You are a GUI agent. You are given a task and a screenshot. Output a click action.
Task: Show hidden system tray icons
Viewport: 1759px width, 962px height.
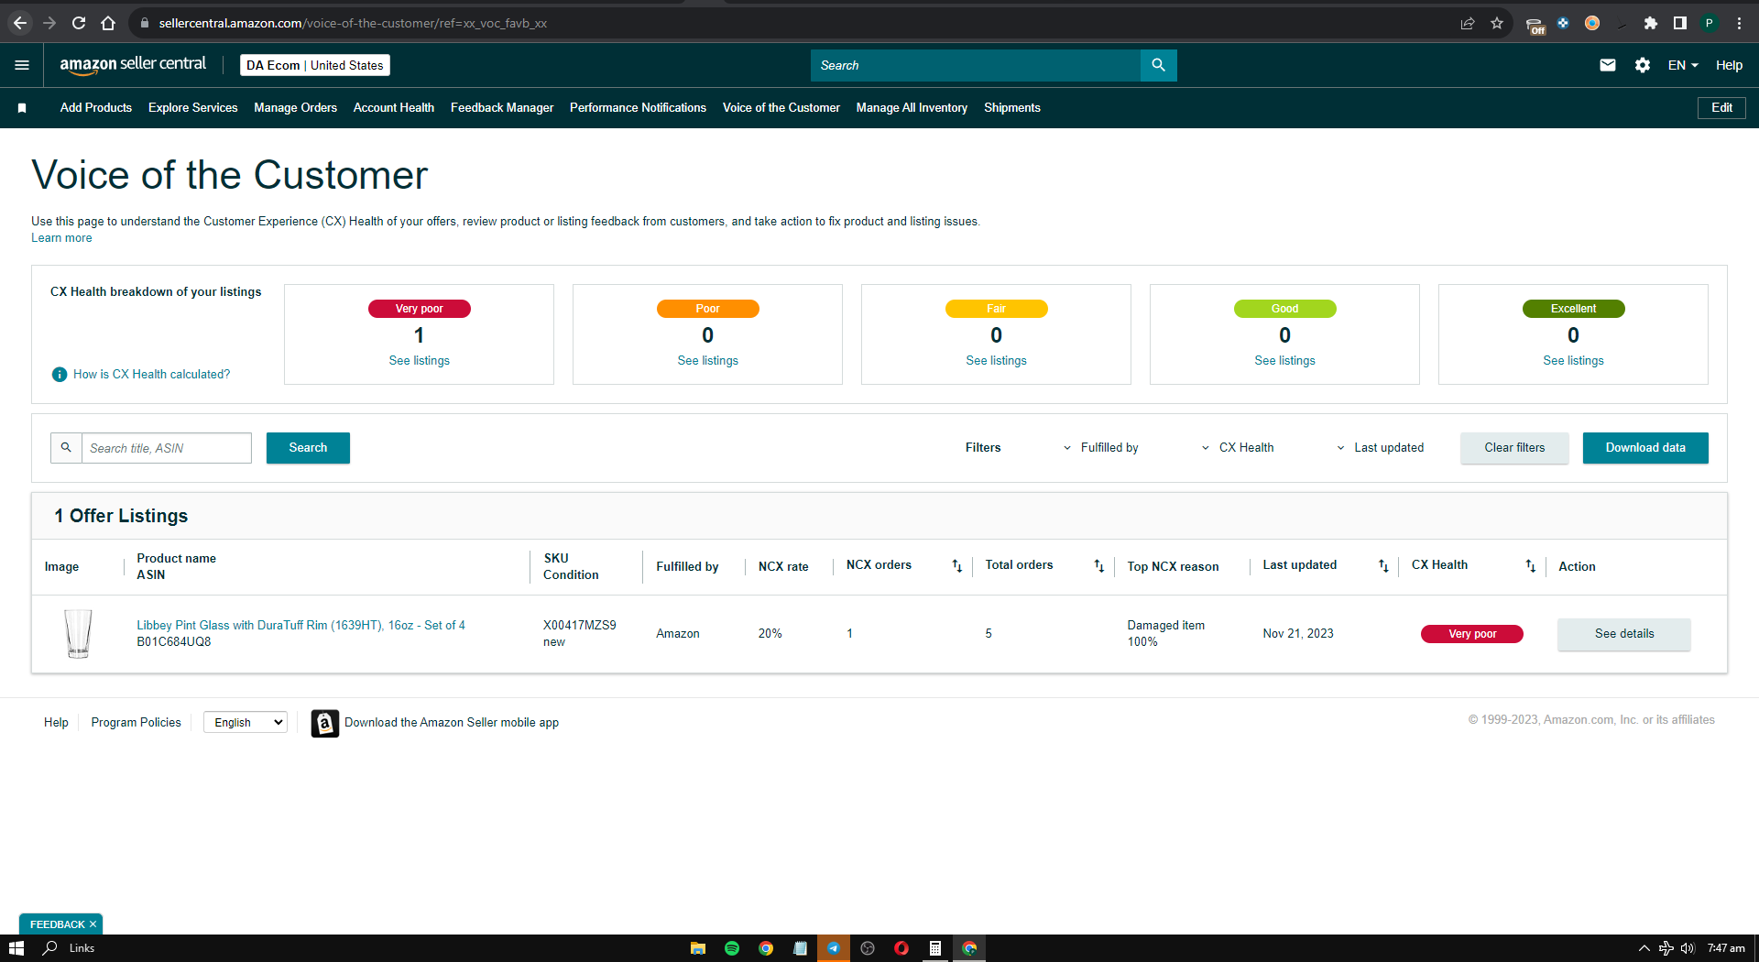1644,948
